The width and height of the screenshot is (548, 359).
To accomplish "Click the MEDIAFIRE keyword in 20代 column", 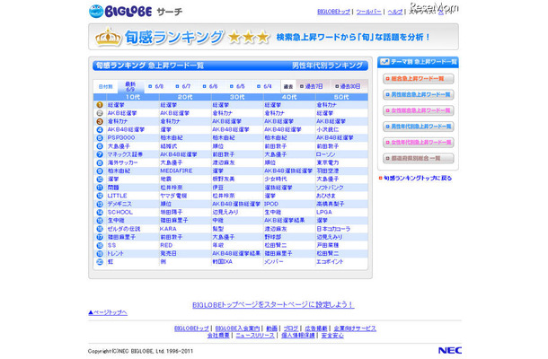I will (x=176, y=171).
